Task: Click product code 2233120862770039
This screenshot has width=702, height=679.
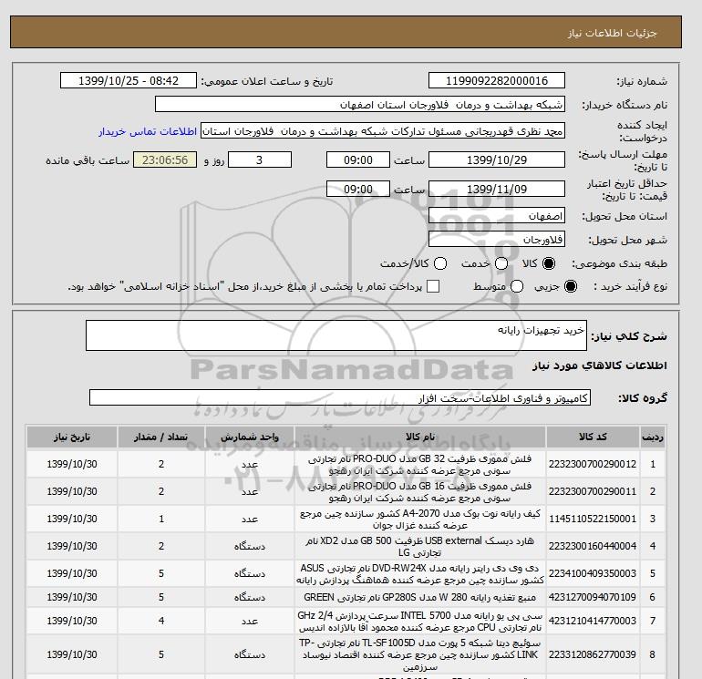Action: point(593,654)
